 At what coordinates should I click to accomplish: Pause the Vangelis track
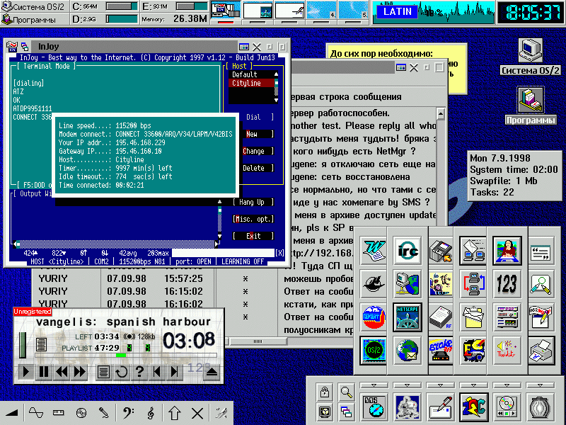coord(44,371)
